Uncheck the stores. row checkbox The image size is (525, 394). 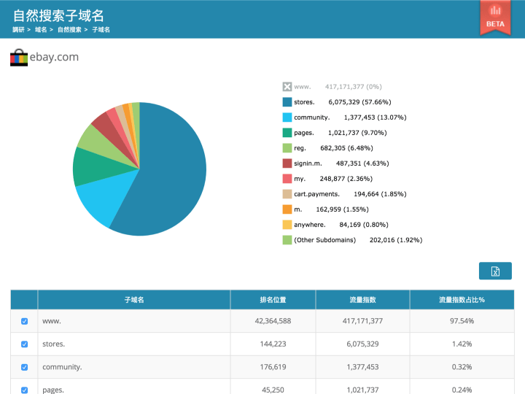[x=25, y=344]
